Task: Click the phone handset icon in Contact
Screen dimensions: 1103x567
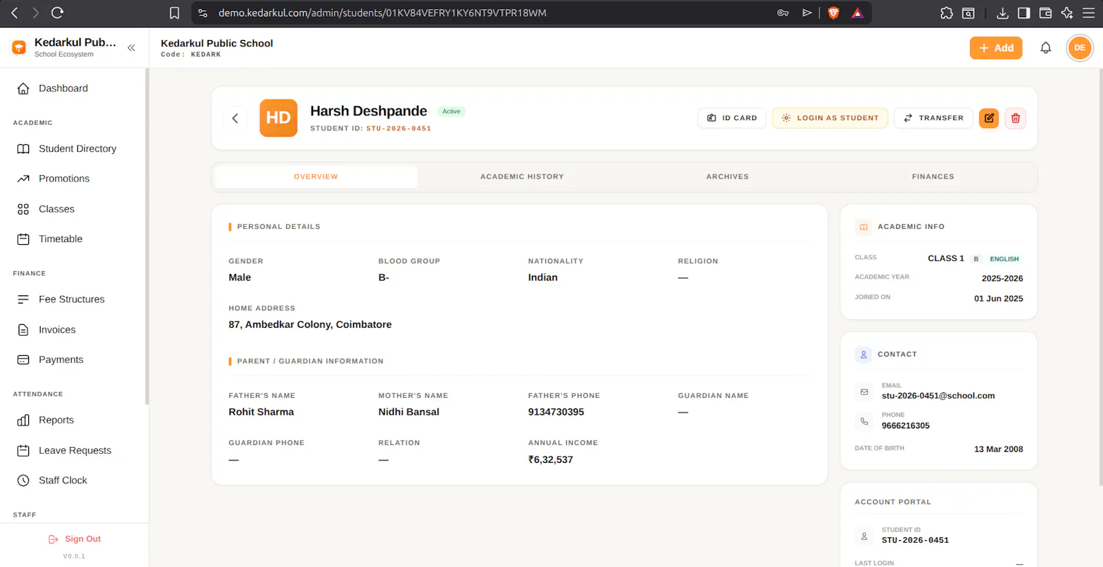Action: tap(864, 421)
